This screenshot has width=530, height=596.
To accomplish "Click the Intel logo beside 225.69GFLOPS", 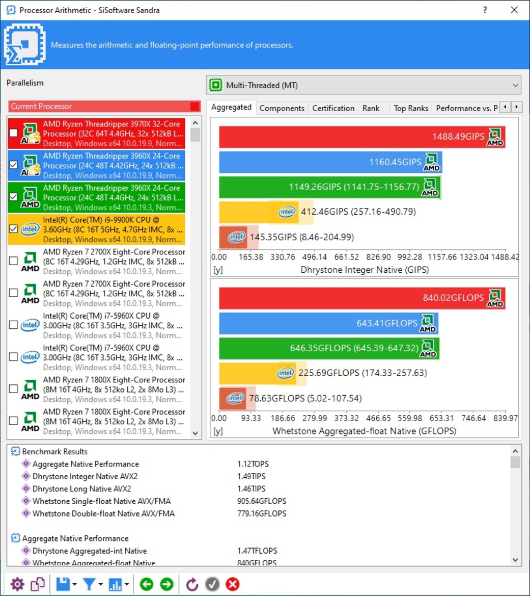I will click(286, 373).
